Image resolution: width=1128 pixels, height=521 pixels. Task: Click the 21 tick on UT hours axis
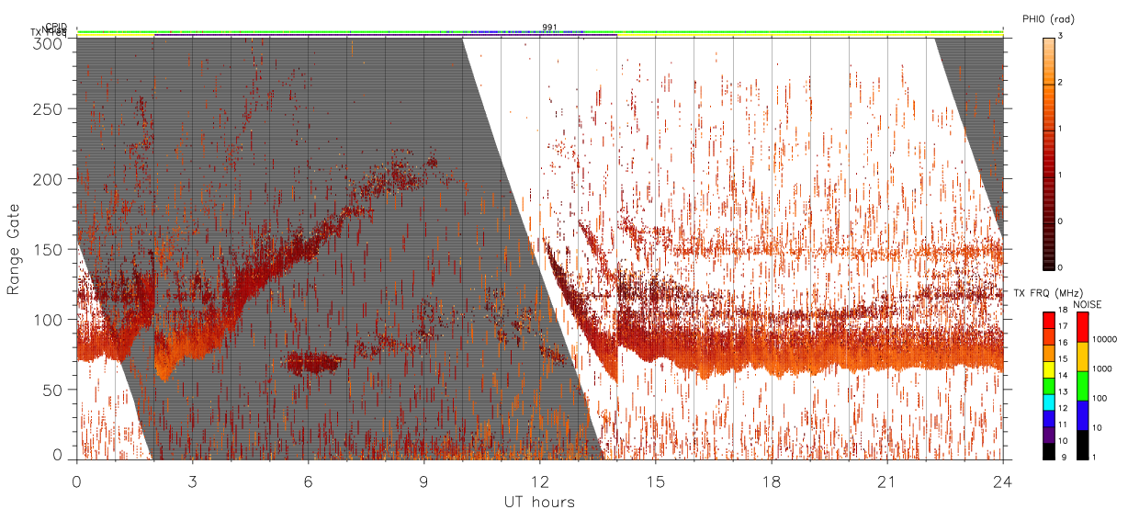(886, 481)
